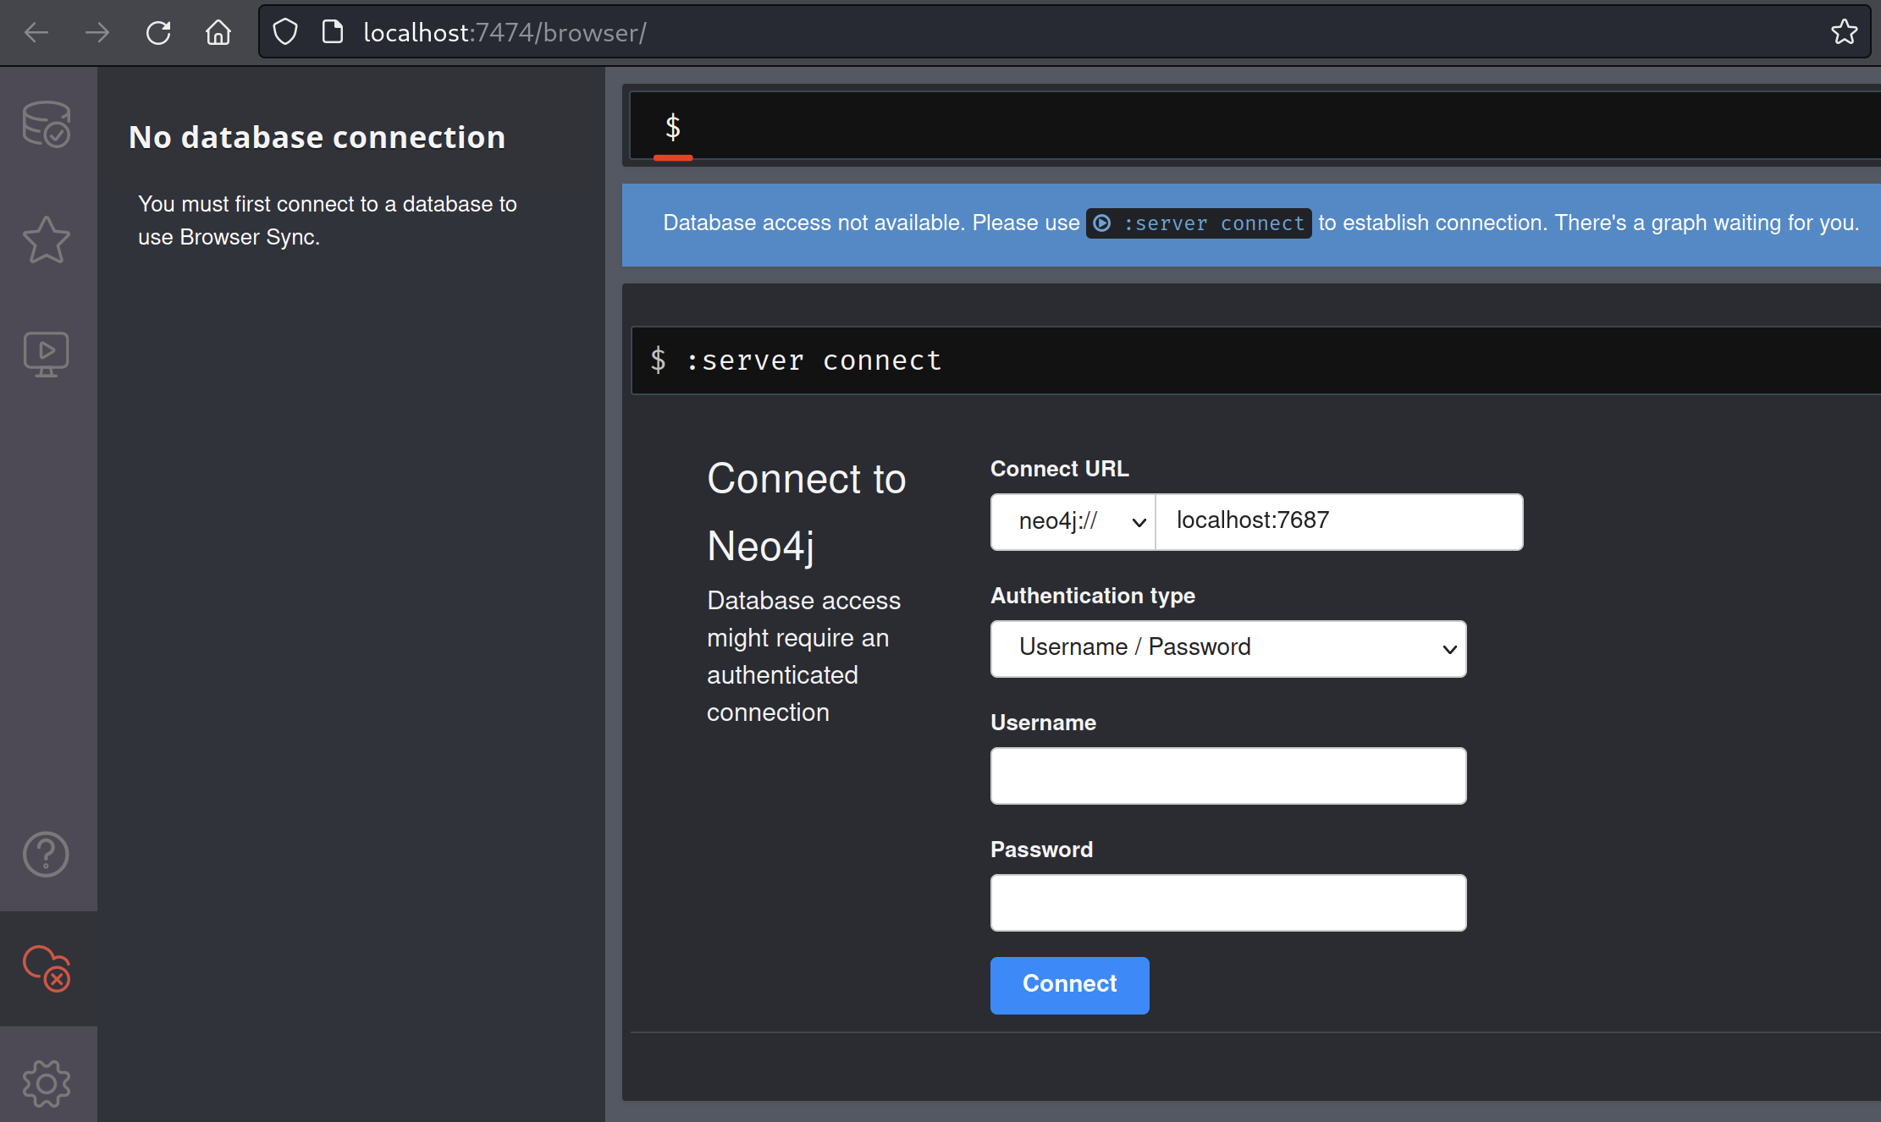Open the Favorites star sidebar icon
This screenshot has height=1122, width=1881.
pos(47,239)
